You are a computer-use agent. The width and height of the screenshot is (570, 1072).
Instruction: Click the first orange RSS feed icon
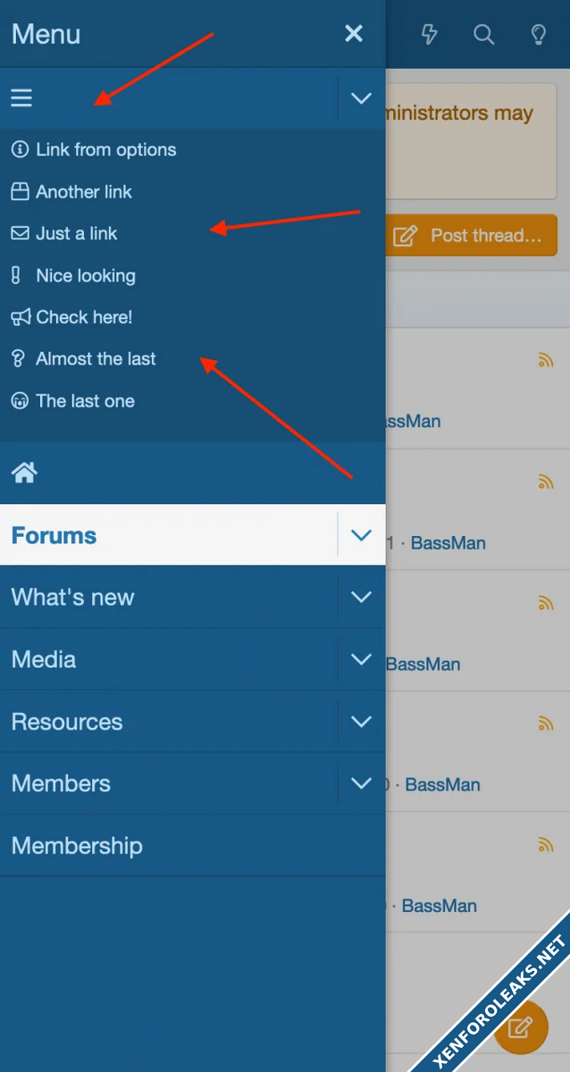546,361
